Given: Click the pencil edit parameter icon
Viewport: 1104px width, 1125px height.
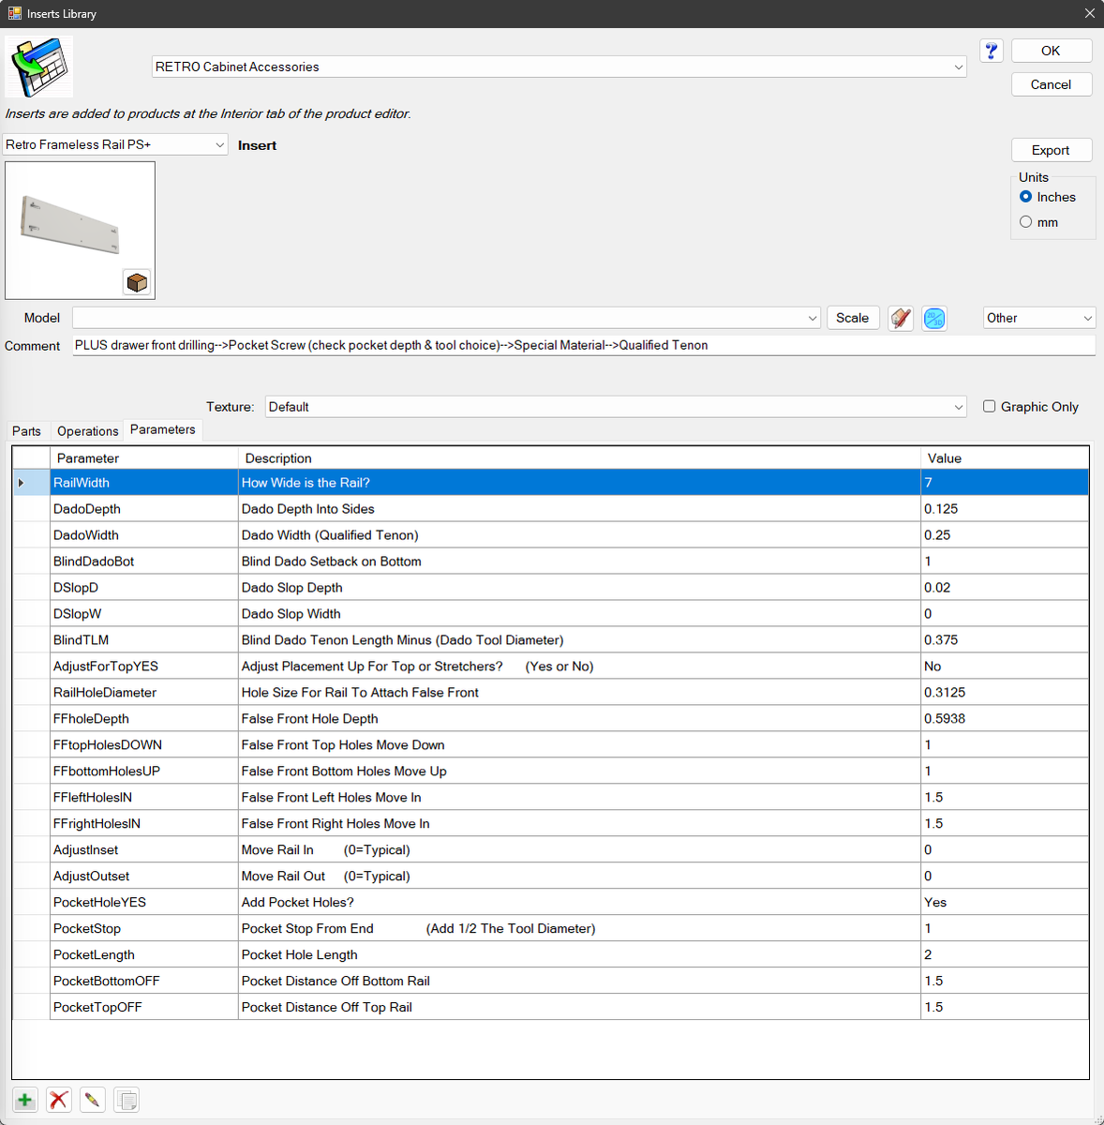Looking at the screenshot, I should point(92,1100).
